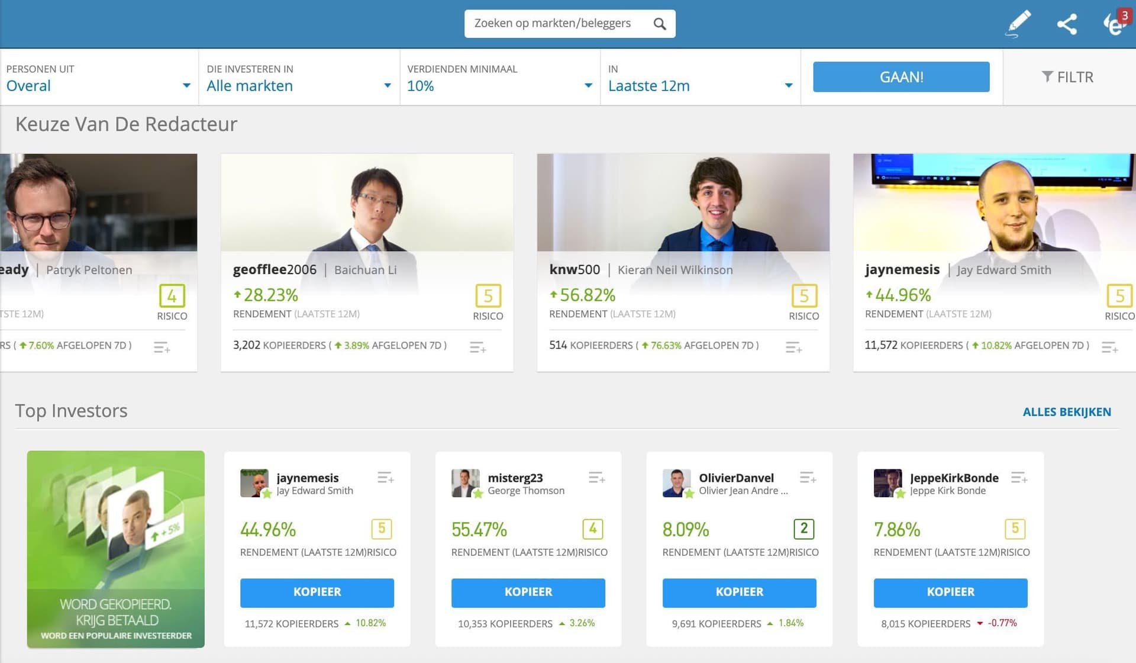This screenshot has width=1136, height=663.
Task: Open the ALLES BEKIJKEN link
Action: 1066,412
